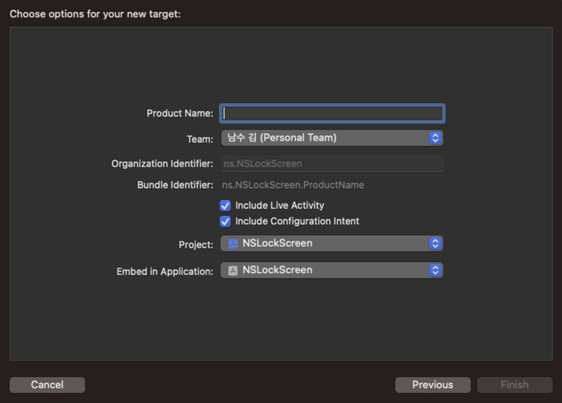Screen dimensions: 562x403
Task: Click the Project popup stepper arrows
Action: 435,243
